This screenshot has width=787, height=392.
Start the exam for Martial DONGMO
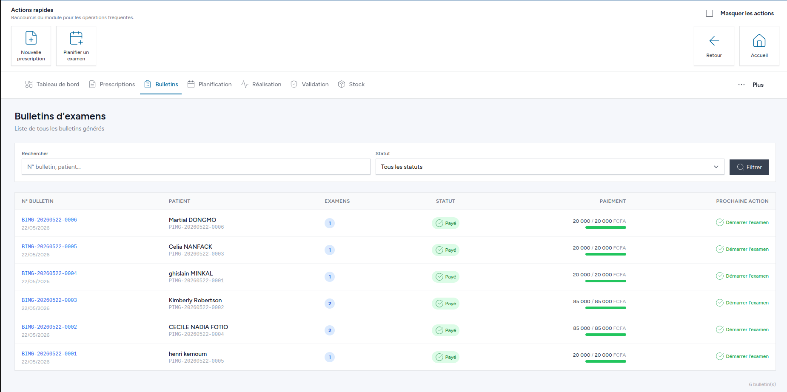click(742, 222)
